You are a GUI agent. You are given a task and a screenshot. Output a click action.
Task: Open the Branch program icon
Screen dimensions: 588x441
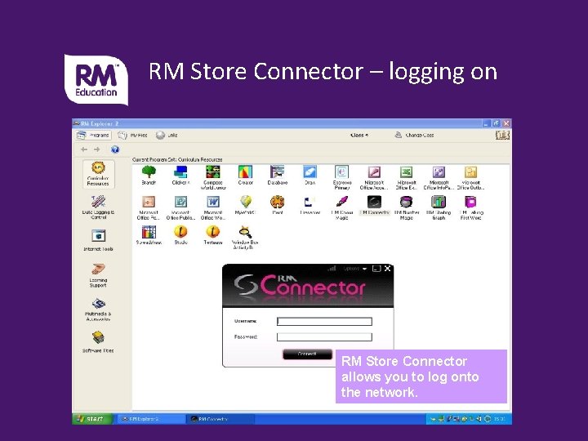pos(149,176)
